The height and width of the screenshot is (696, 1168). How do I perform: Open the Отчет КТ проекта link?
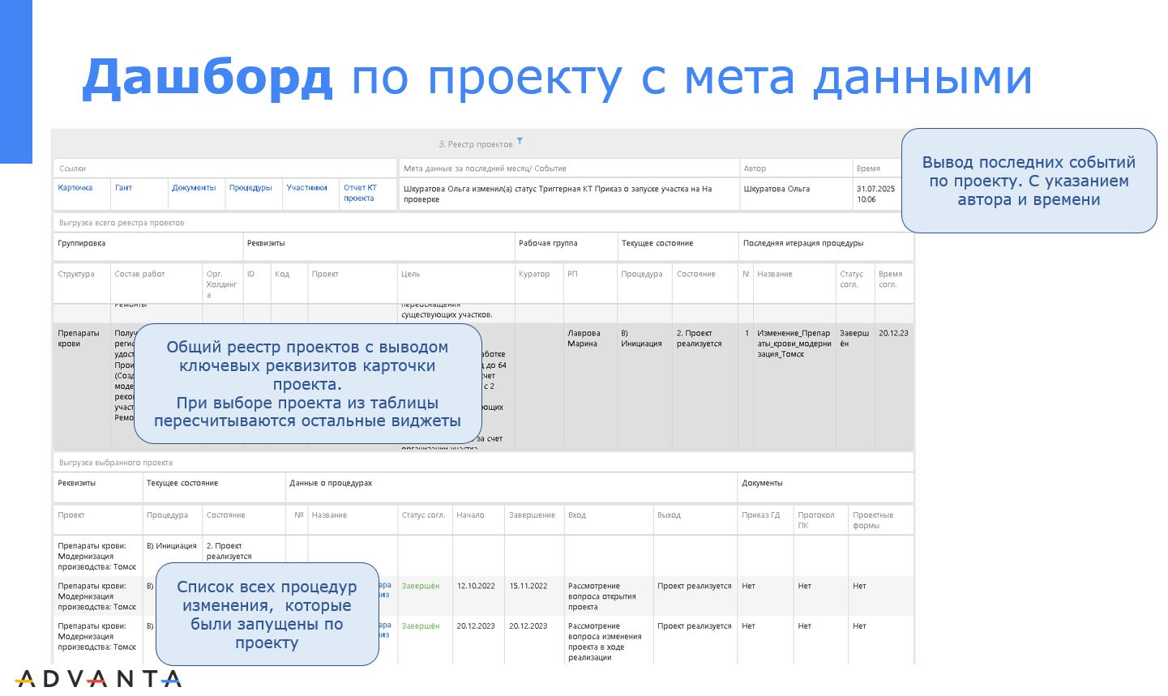pos(360,193)
